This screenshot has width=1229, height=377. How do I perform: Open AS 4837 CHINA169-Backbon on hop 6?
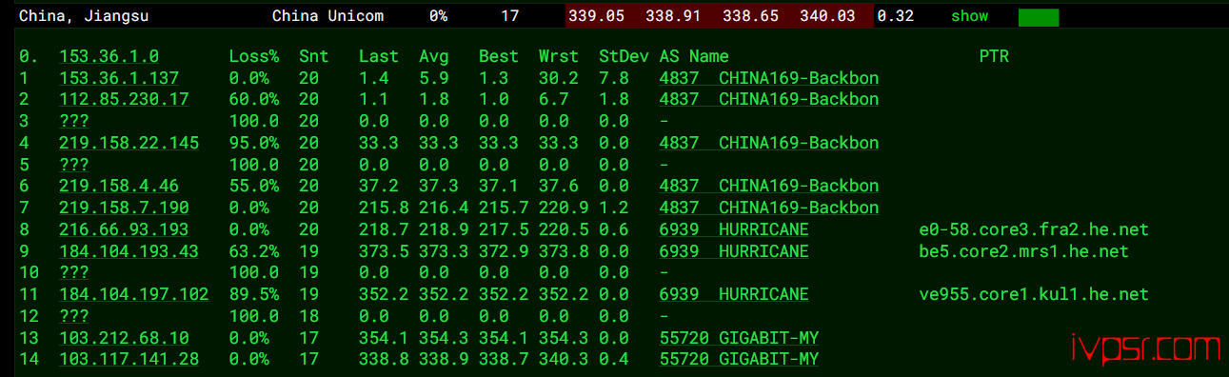click(x=769, y=187)
